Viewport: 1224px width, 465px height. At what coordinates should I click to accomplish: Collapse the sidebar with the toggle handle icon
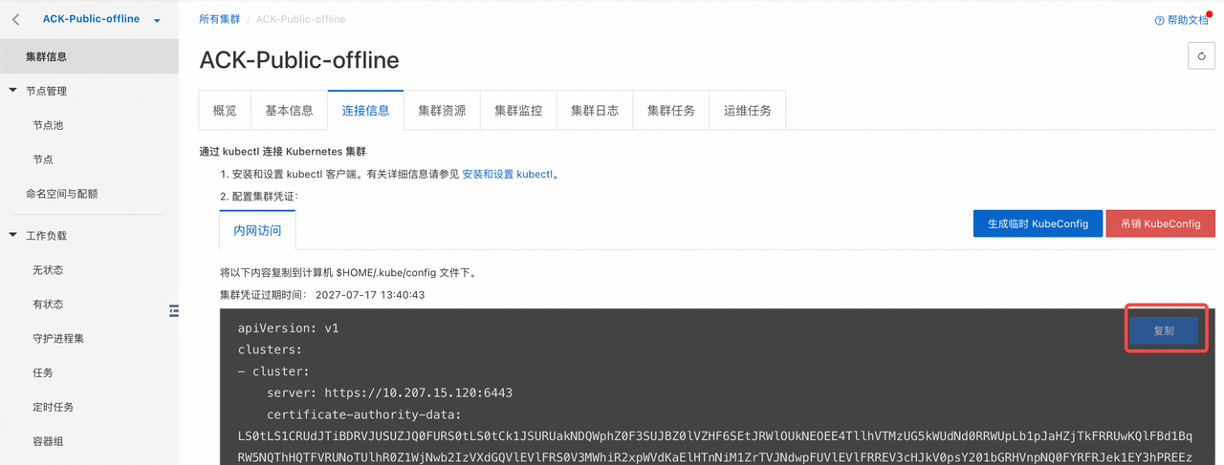coord(174,310)
